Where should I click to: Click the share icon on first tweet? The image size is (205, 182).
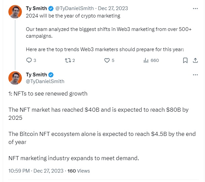[195, 60]
